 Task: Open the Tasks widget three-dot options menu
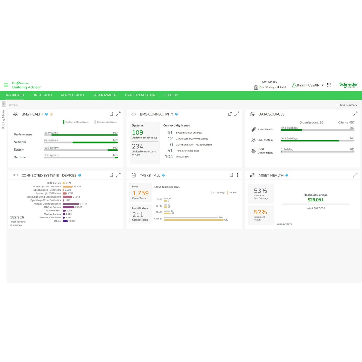coord(237,175)
